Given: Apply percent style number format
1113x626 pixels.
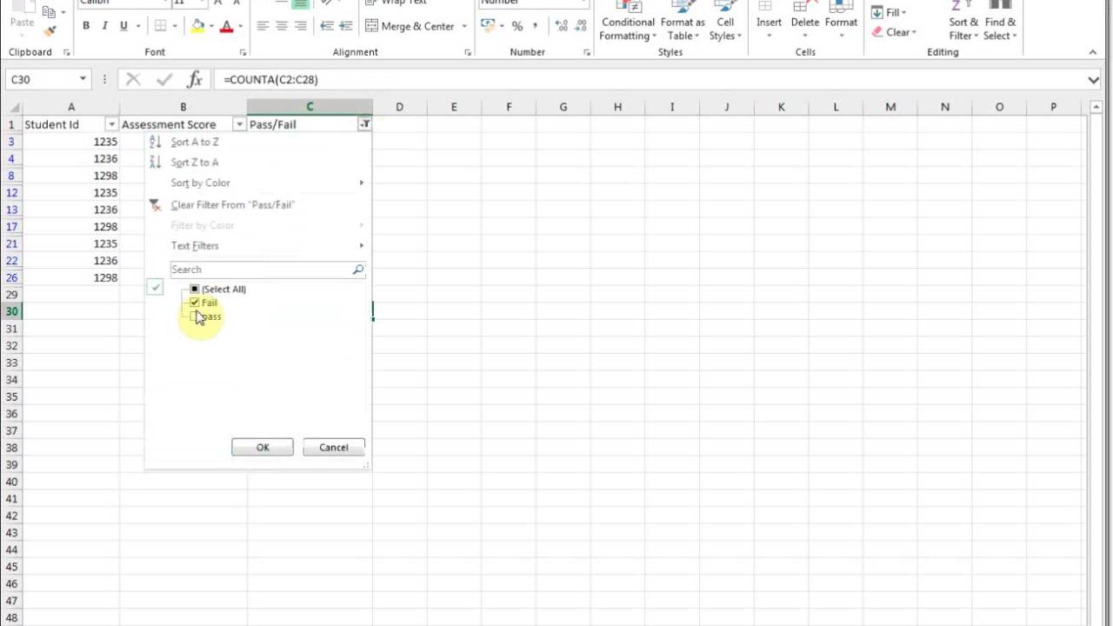Looking at the screenshot, I should point(517,26).
